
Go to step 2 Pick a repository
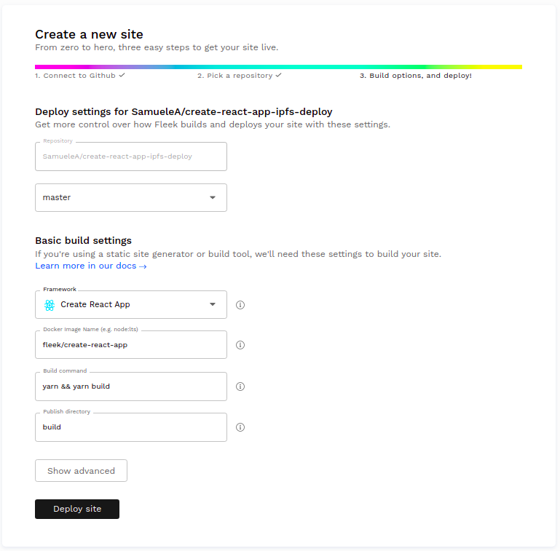[x=234, y=76]
